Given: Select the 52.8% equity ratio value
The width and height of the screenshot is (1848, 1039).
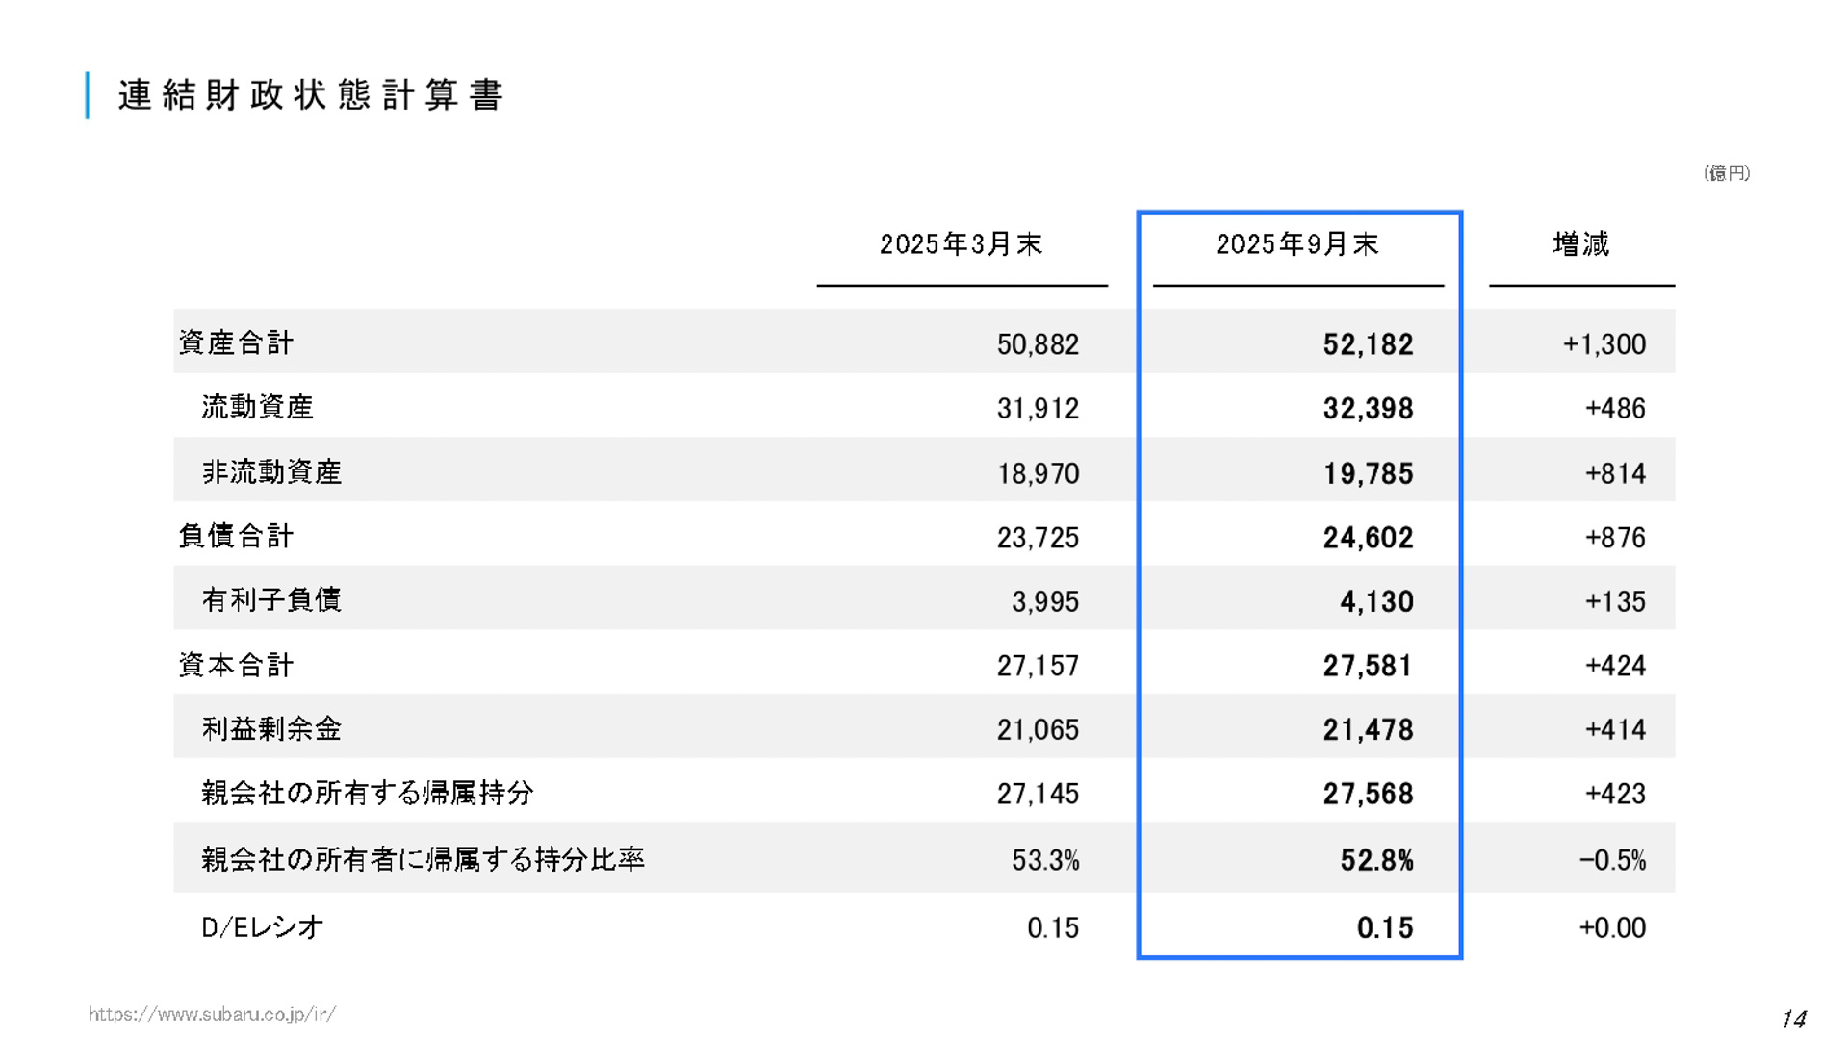Looking at the screenshot, I should (1377, 859).
